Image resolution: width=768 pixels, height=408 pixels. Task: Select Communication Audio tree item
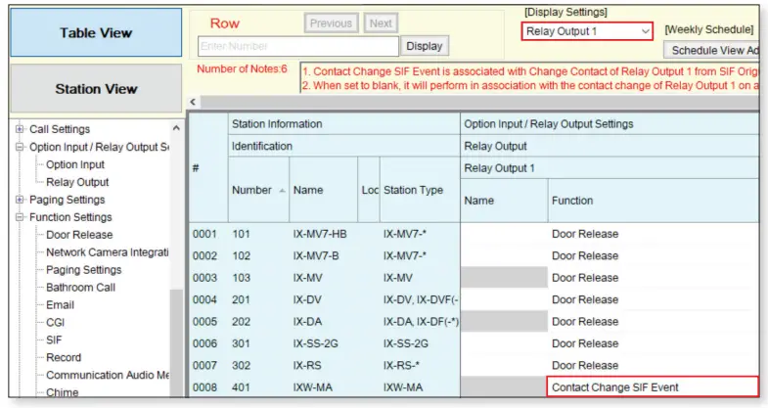click(x=108, y=375)
